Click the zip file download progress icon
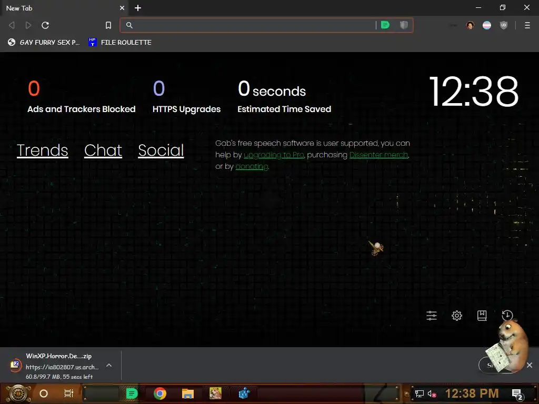This screenshot has width=539, height=404. click(x=15, y=365)
